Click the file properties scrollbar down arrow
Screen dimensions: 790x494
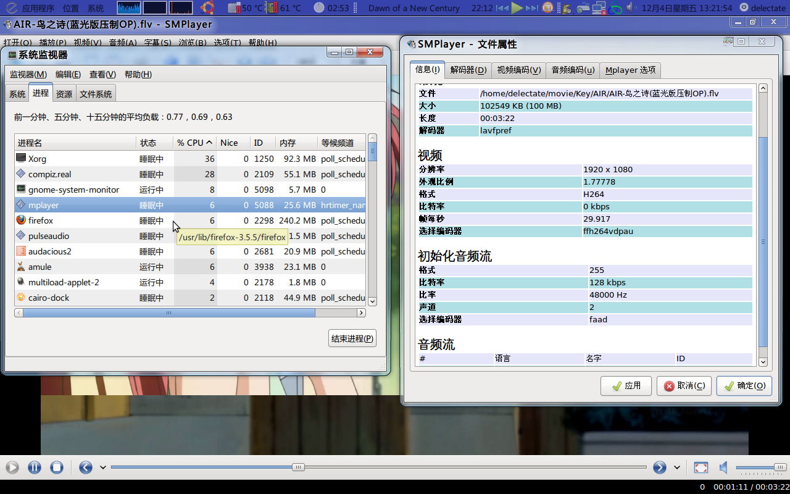[763, 362]
